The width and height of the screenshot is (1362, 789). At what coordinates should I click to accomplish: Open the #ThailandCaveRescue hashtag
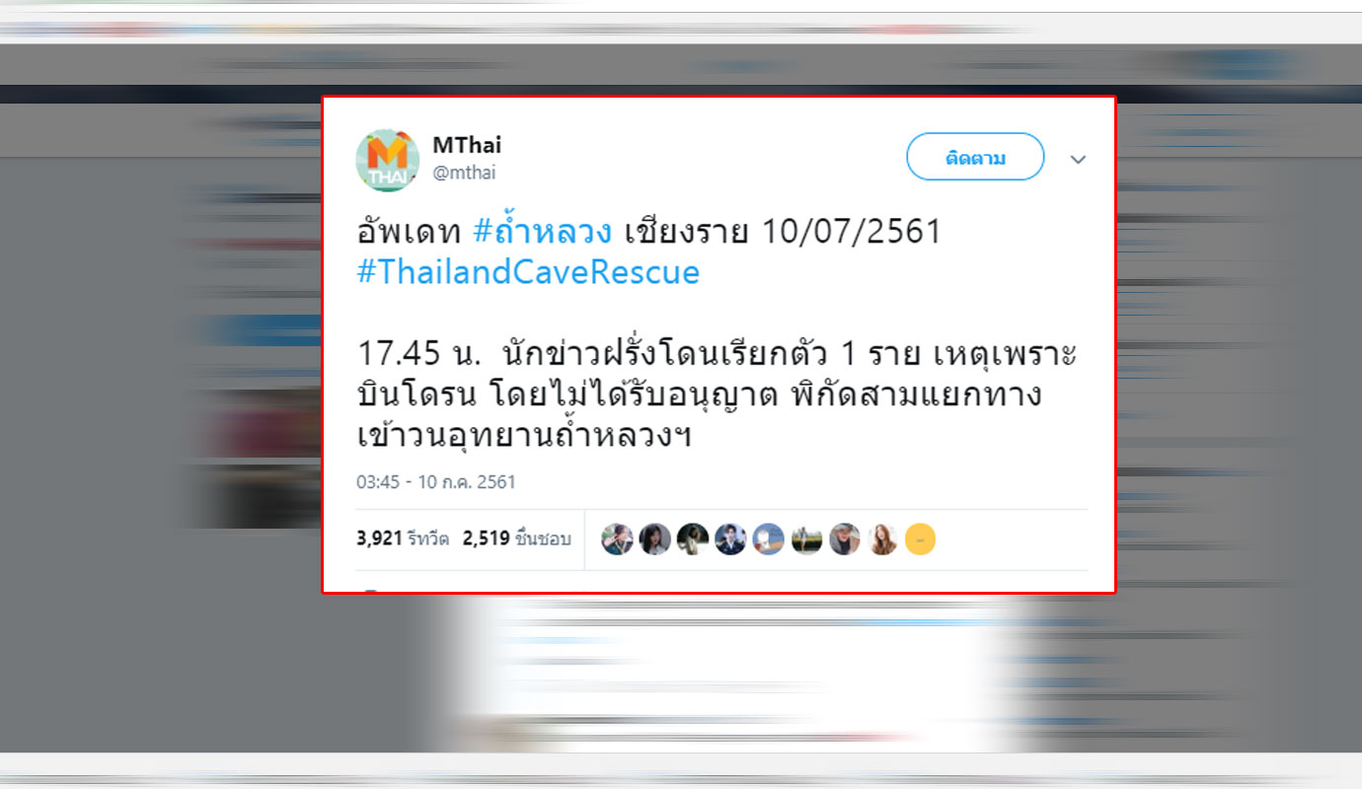click(528, 272)
